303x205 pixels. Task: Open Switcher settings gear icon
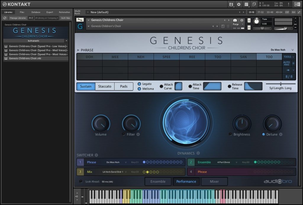(96, 155)
